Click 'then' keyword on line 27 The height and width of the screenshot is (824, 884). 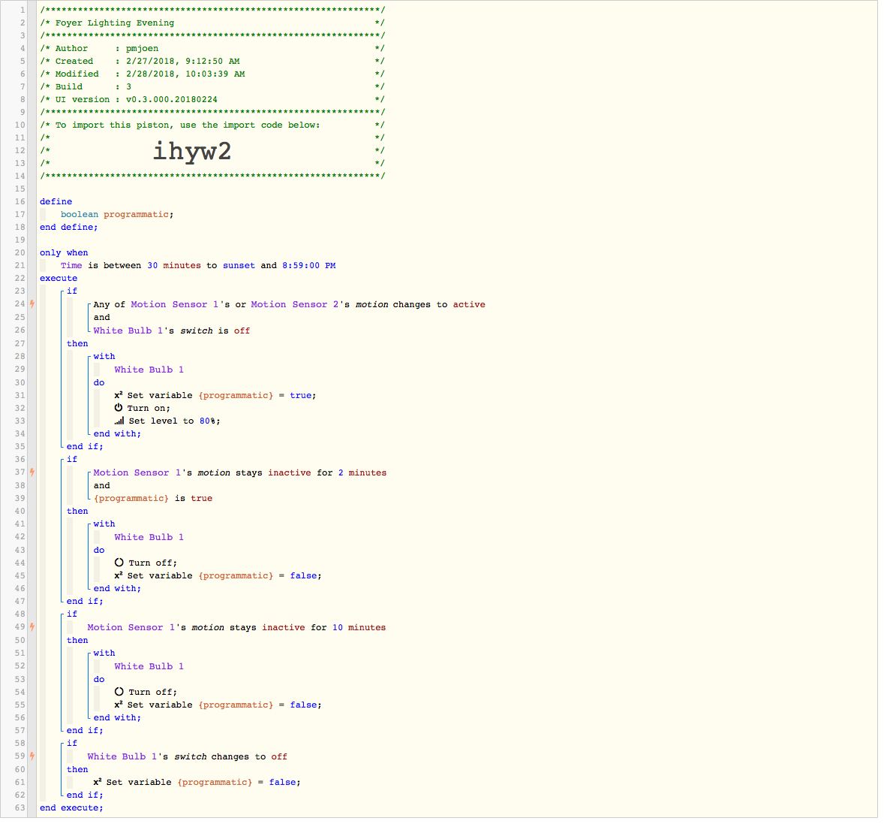click(77, 343)
